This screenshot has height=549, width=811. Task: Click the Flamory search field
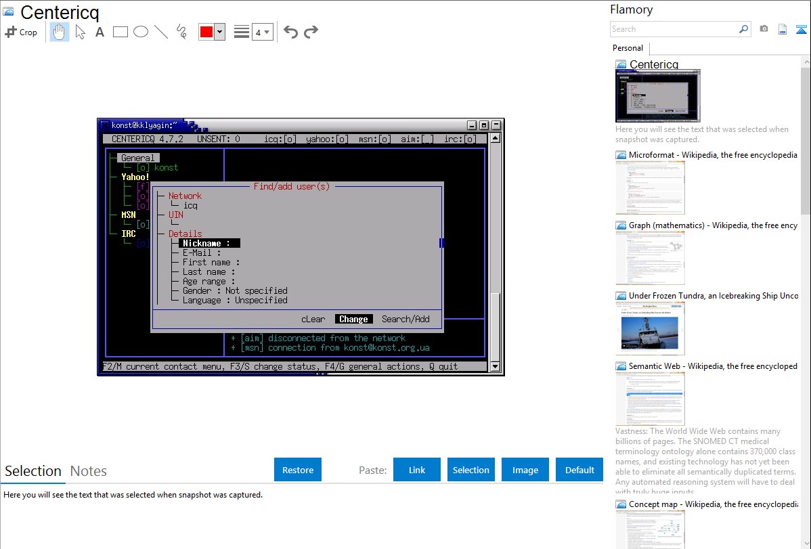pos(674,29)
